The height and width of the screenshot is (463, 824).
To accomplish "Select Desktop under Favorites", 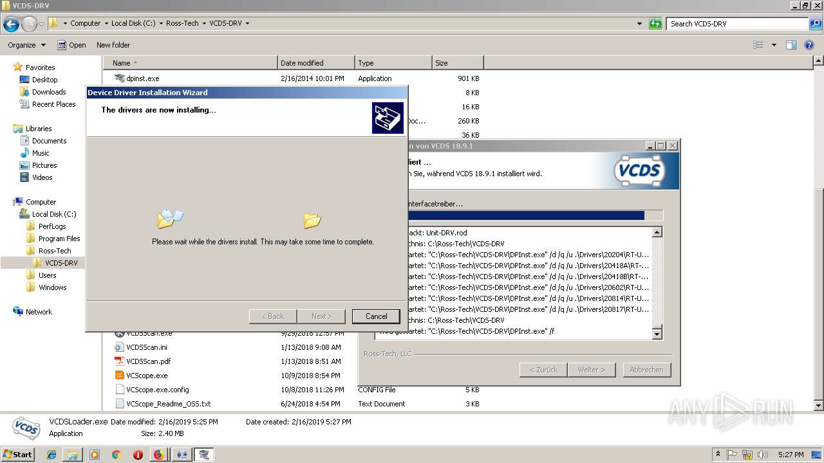I will [x=44, y=80].
